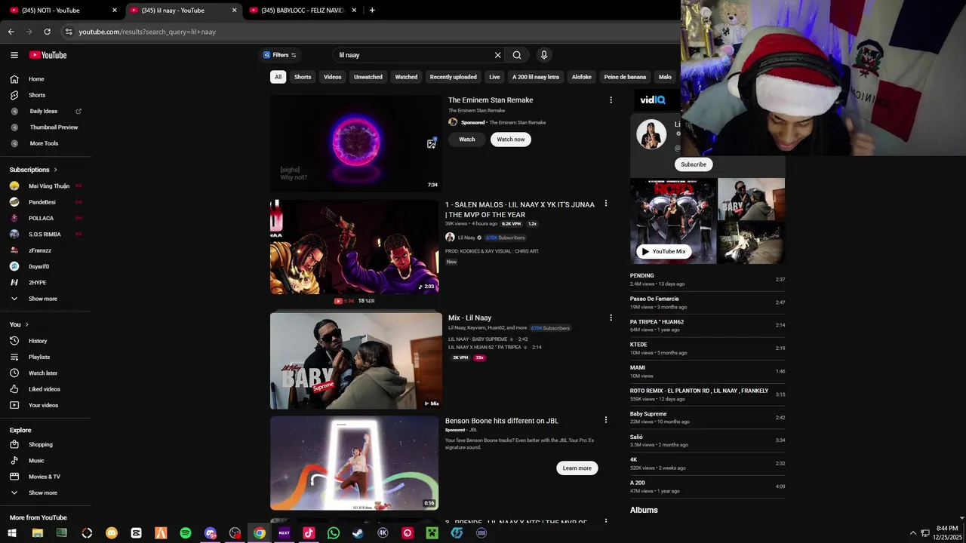Click Learn more on the JBL ad

(577, 468)
